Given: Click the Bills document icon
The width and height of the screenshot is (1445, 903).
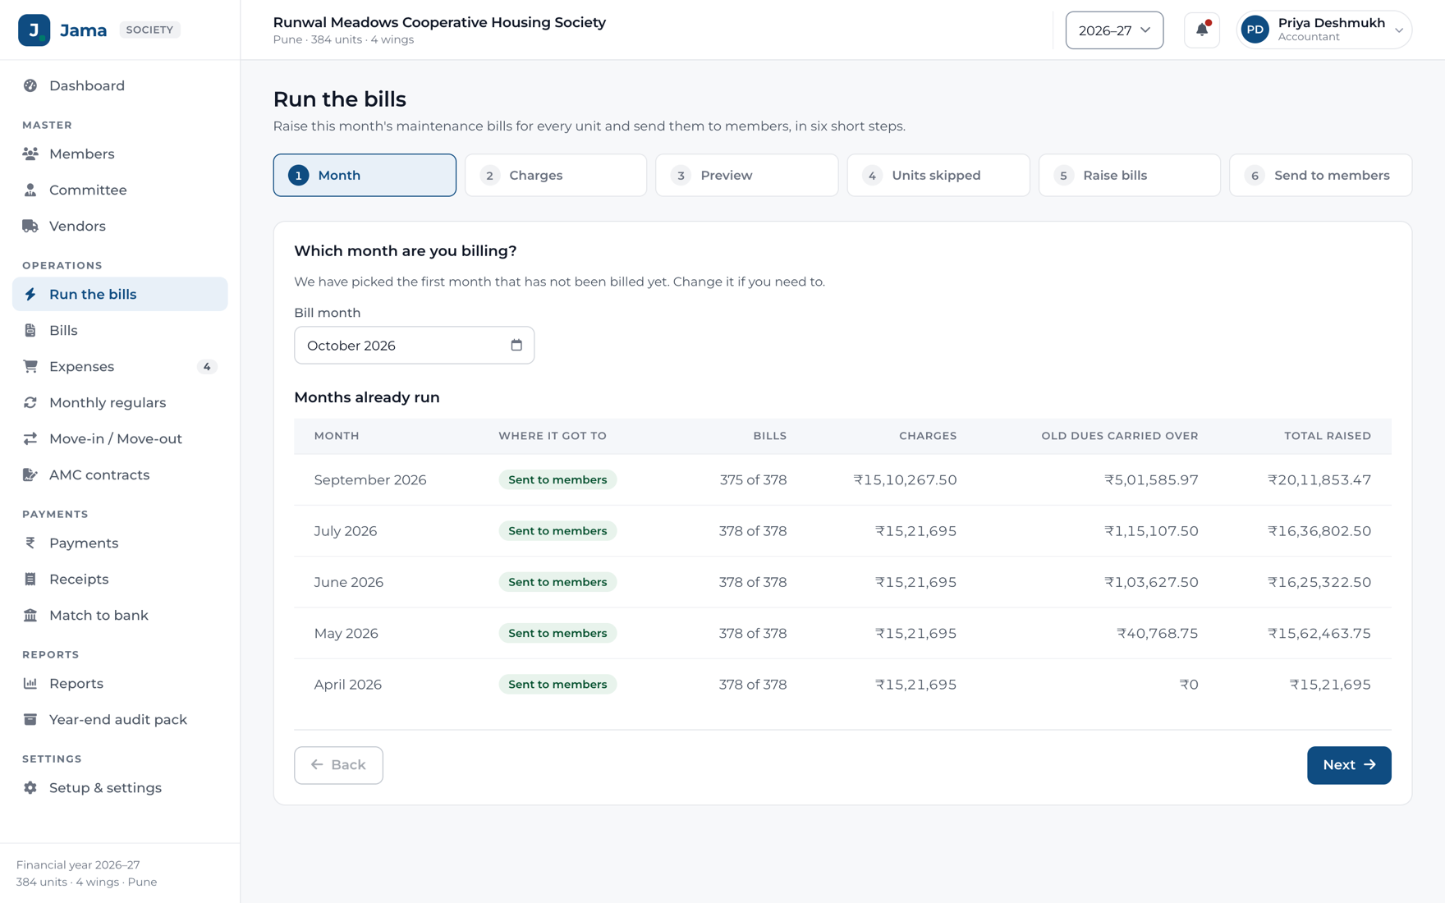Looking at the screenshot, I should coord(30,330).
